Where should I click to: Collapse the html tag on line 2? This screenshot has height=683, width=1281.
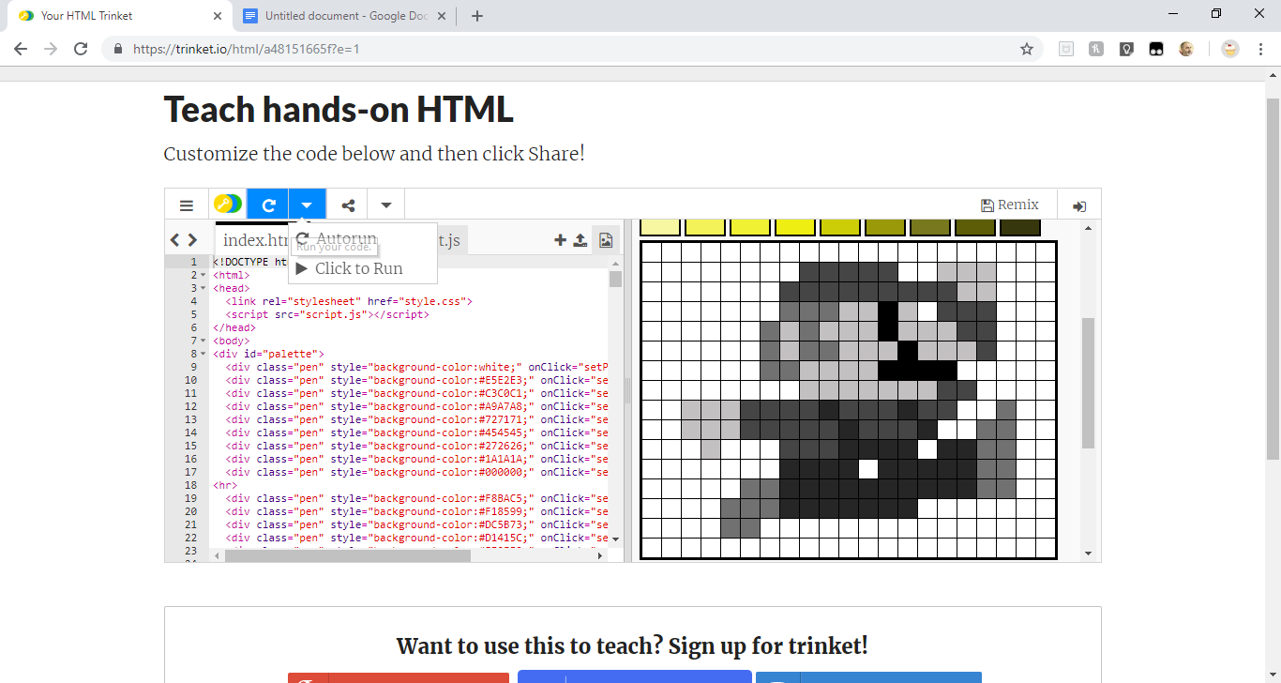coord(203,276)
